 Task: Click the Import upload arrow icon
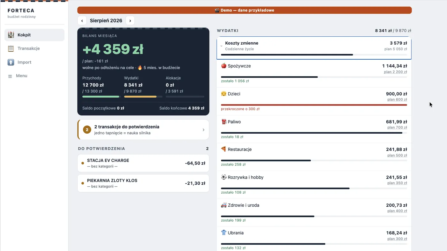click(11, 62)
